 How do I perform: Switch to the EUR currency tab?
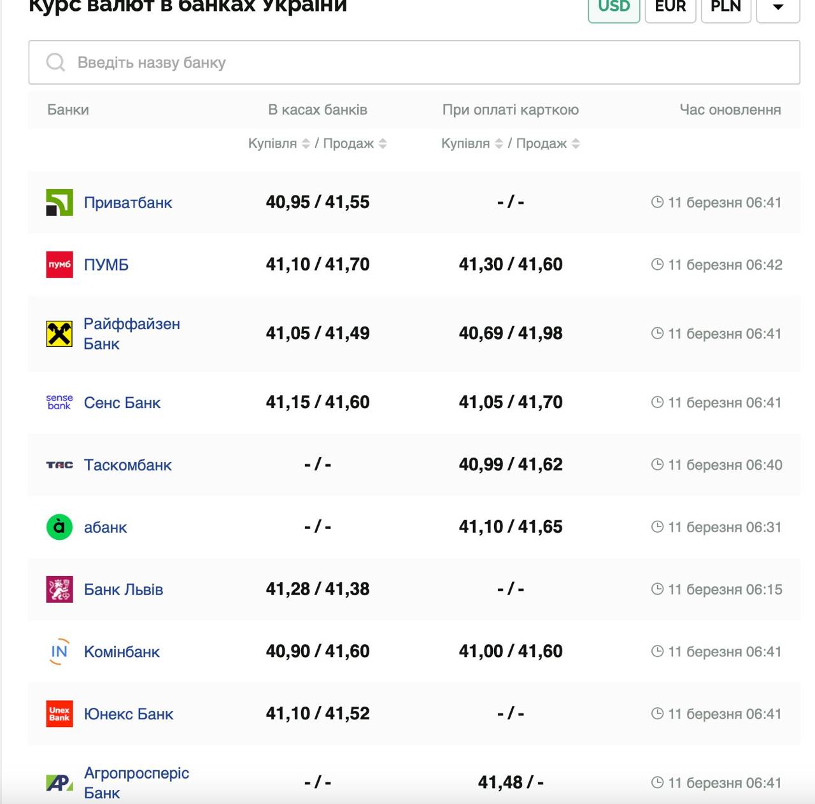(x=670, y=8)
